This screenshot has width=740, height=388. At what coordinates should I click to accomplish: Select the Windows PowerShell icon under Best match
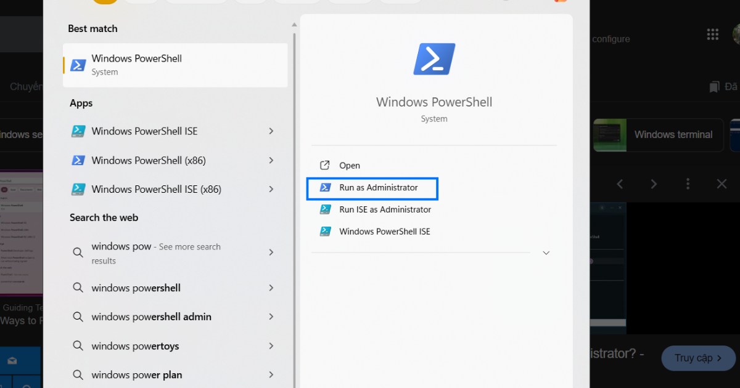pos(78,65)
